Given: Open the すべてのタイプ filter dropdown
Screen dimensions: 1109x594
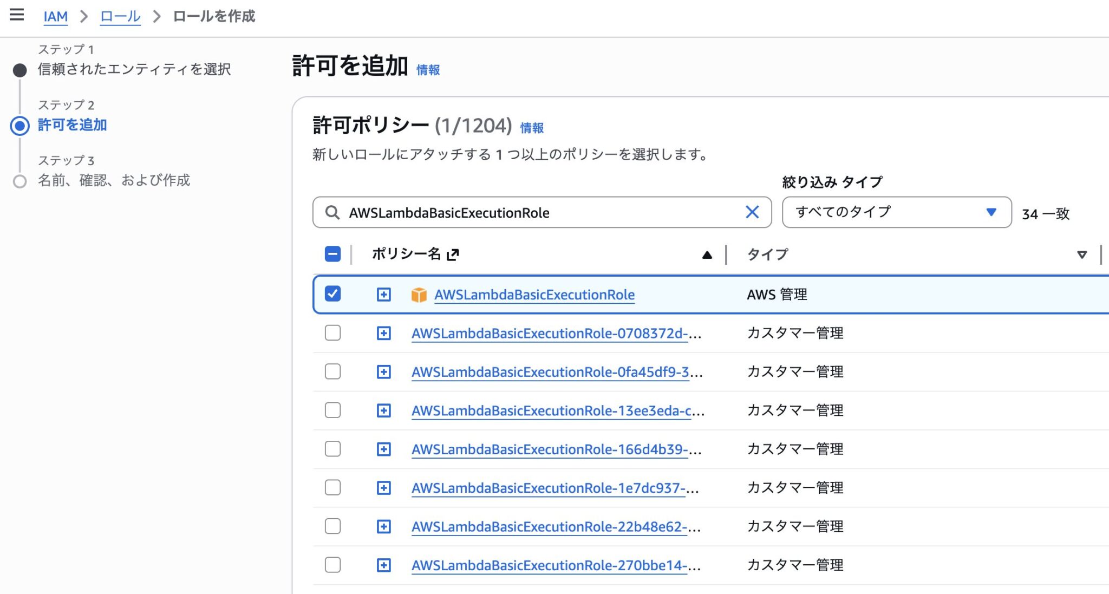Looking at the screenshot, I should 896,212.
